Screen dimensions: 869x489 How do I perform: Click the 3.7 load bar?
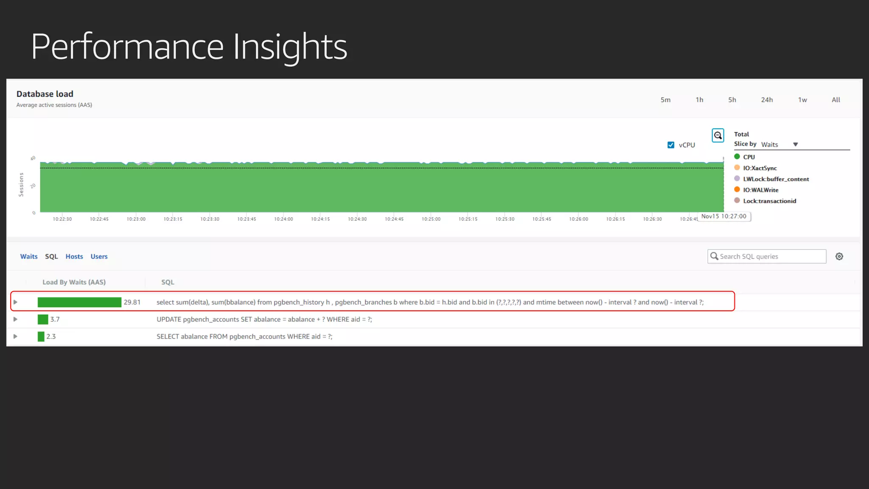tap(43, 319)
